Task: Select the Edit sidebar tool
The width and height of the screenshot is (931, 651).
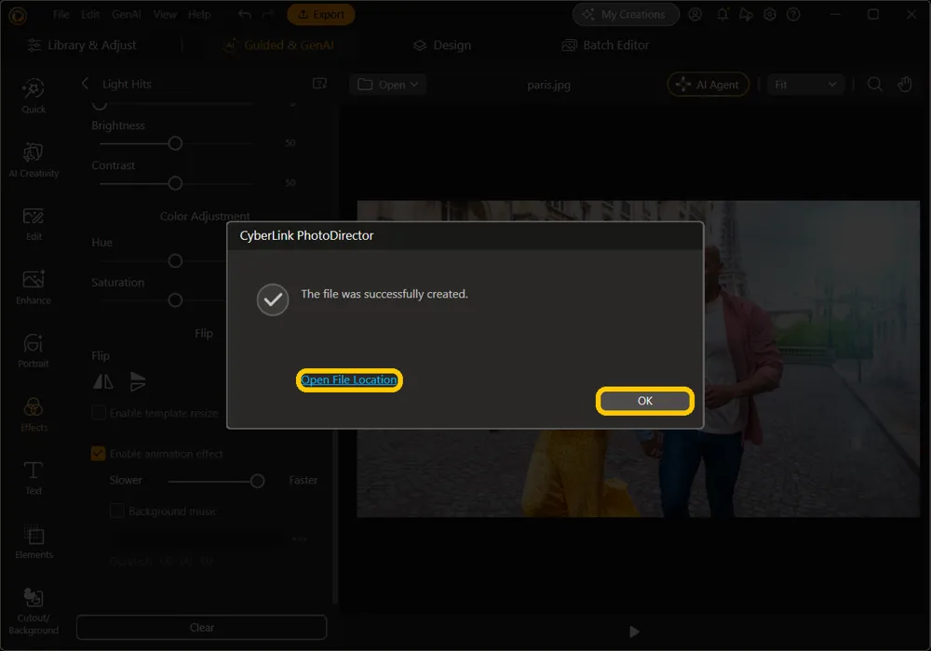Action: pos(34,223)
